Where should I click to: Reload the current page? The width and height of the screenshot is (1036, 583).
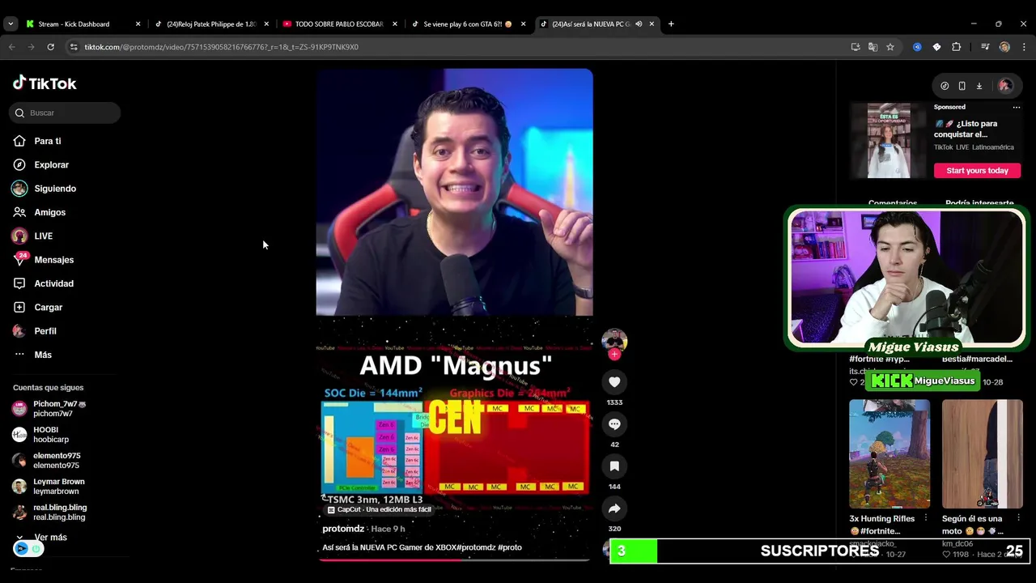(50, 47)
